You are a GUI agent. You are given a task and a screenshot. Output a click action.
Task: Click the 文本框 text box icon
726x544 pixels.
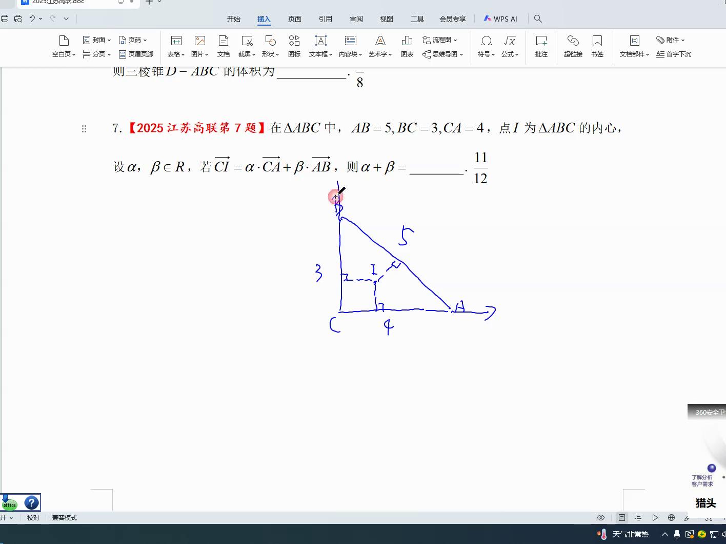tap(320, 41)
